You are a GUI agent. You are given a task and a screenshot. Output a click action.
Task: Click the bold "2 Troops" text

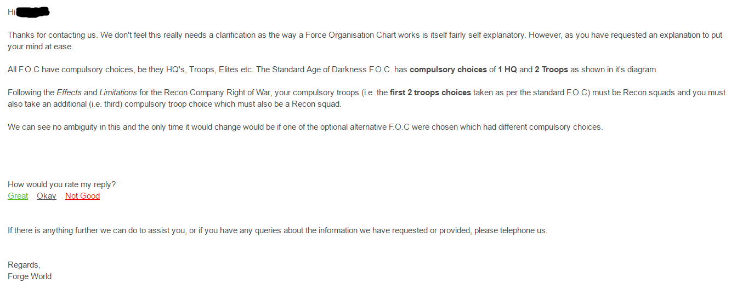pyautogui.click(x=551, y=70)
